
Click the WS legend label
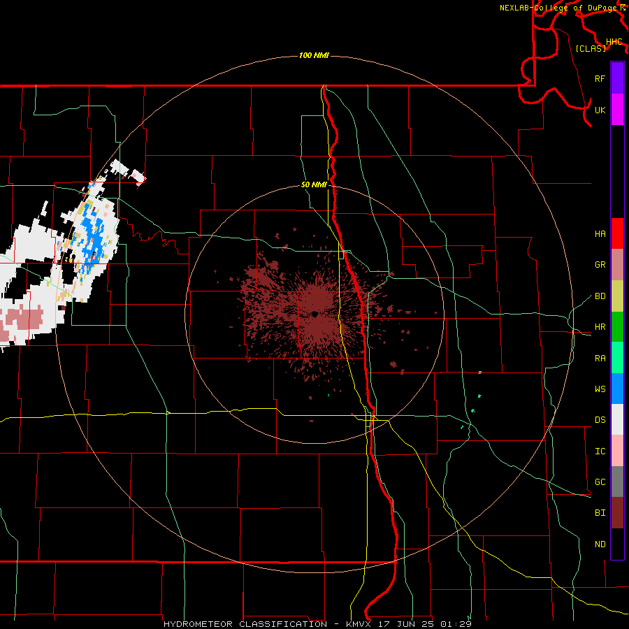coord(600,389)
